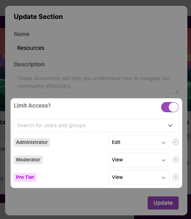The width and height of the screenshot is (191, 219).
Task: Click the Update button
Action: point(163,203)
